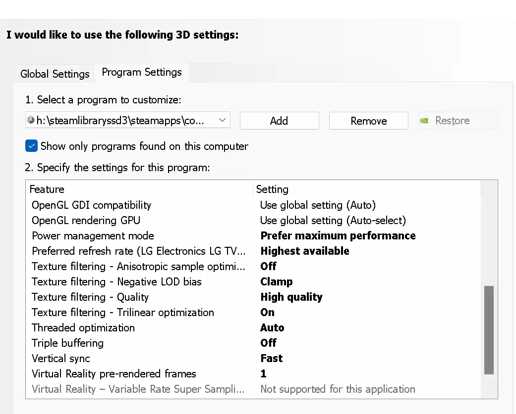This screenshot has width=516, height=414.
Task: Click Texture filtering Negative LOD bias row
Action: click(116, 282)
